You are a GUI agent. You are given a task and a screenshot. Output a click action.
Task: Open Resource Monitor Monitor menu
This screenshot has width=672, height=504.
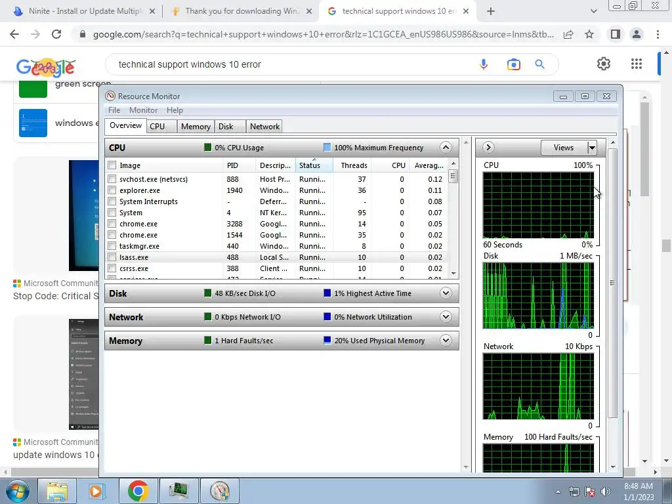coord(143,110)
